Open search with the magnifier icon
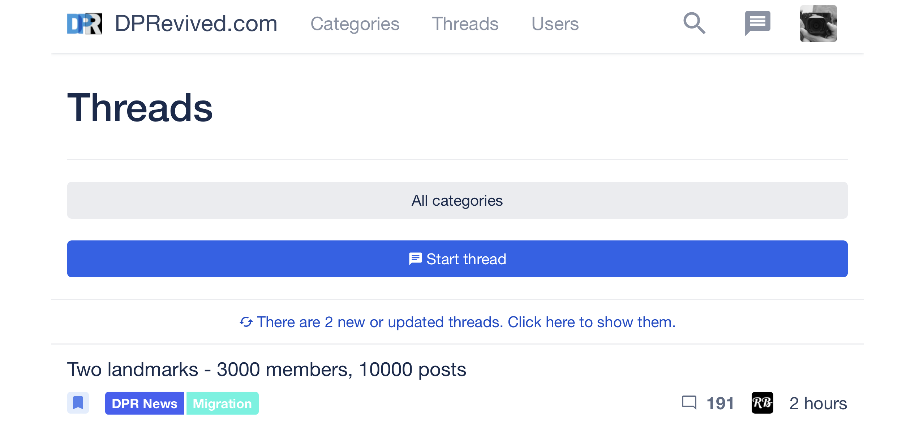 (694, 23)
